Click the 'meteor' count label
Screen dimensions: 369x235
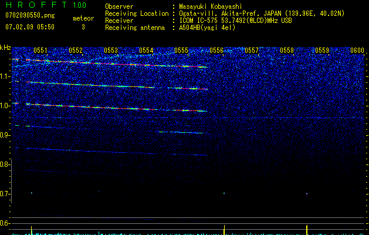click(83, 18)
